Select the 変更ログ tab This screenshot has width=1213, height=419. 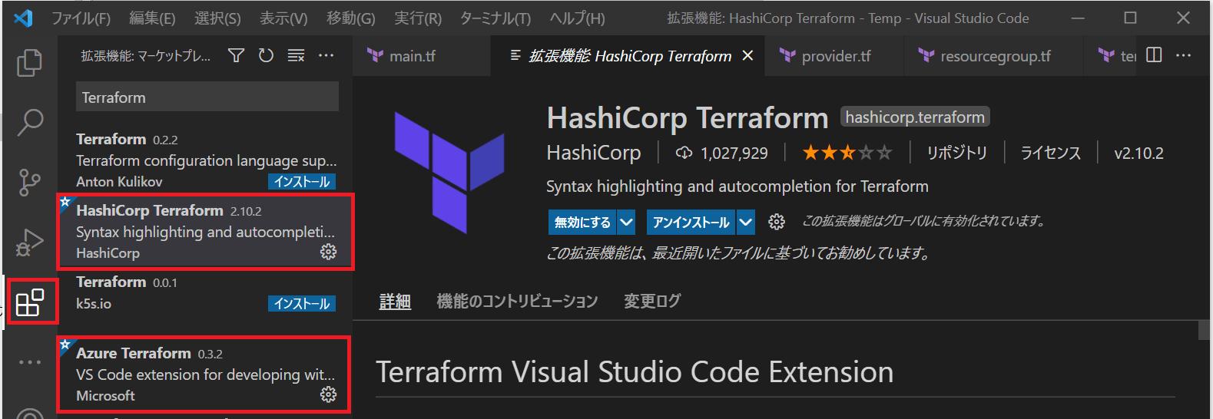(652, 302)
